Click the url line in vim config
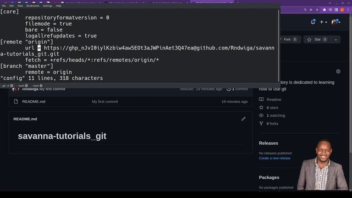352x198 pixels. click(x=137, y=51)
